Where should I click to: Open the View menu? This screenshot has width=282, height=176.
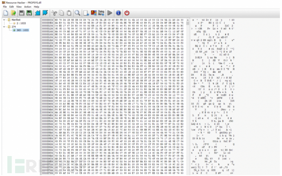[19, 7]
